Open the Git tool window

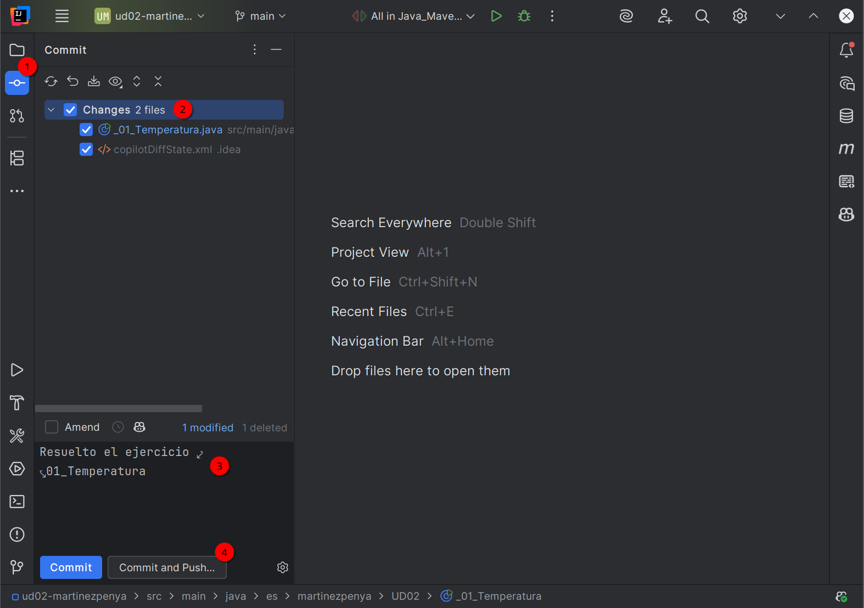point(17,567)
